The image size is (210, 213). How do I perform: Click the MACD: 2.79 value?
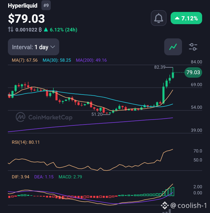70,177
